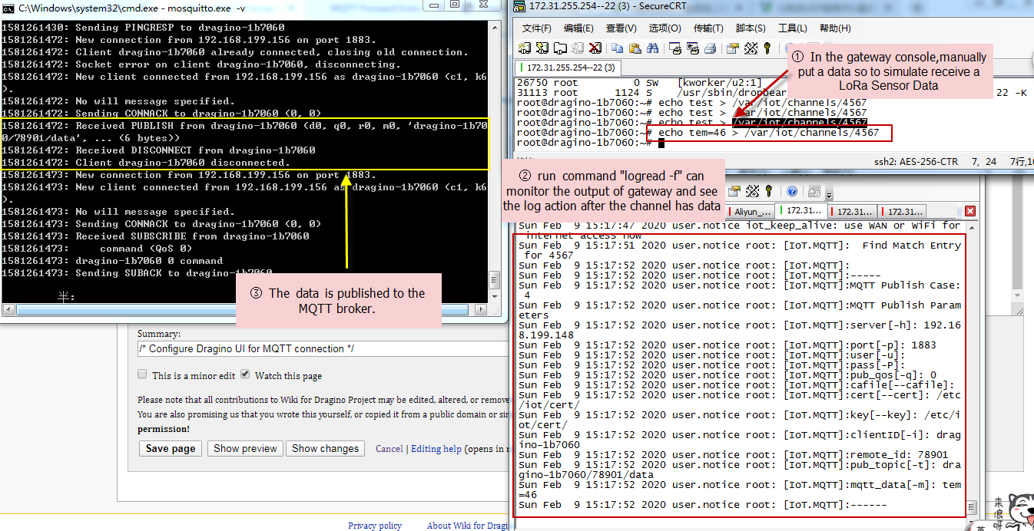The height and width of the screenshot is (531, 1034).
Task: Click up arrow of logread scrollbar
Action: click(x=970, y=227)
